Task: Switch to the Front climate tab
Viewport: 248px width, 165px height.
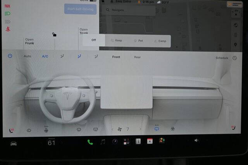Action: [x=116, y=57]
